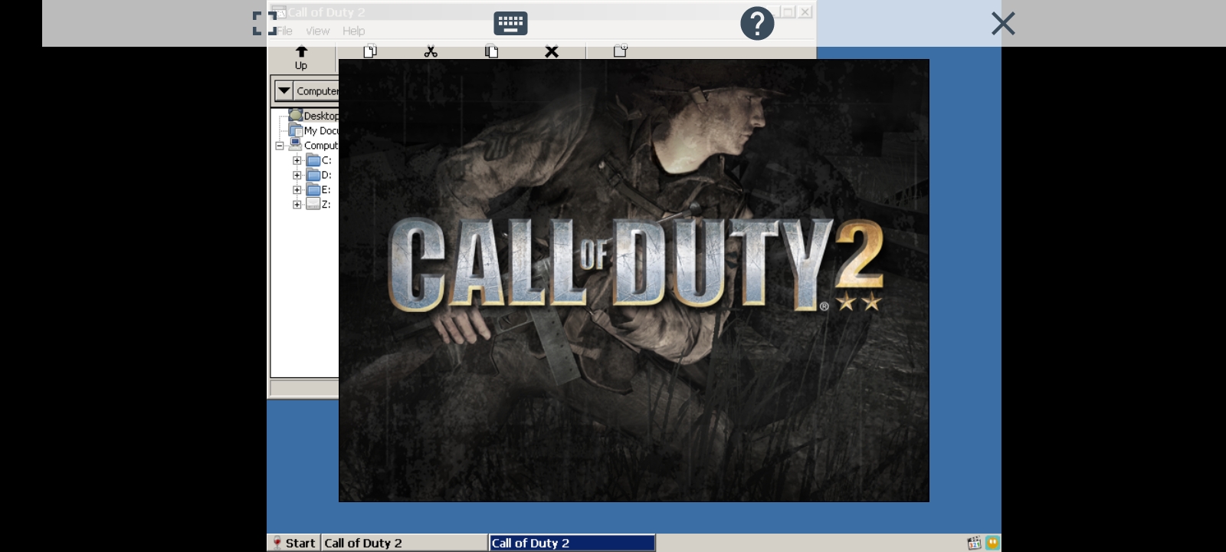
Task: Expand the D: drive node
Action: pos(297,175)
